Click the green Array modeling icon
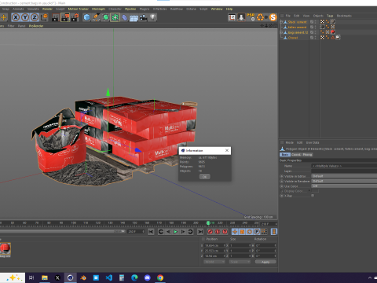Viewport: 377px width, 283px height. 115,17
